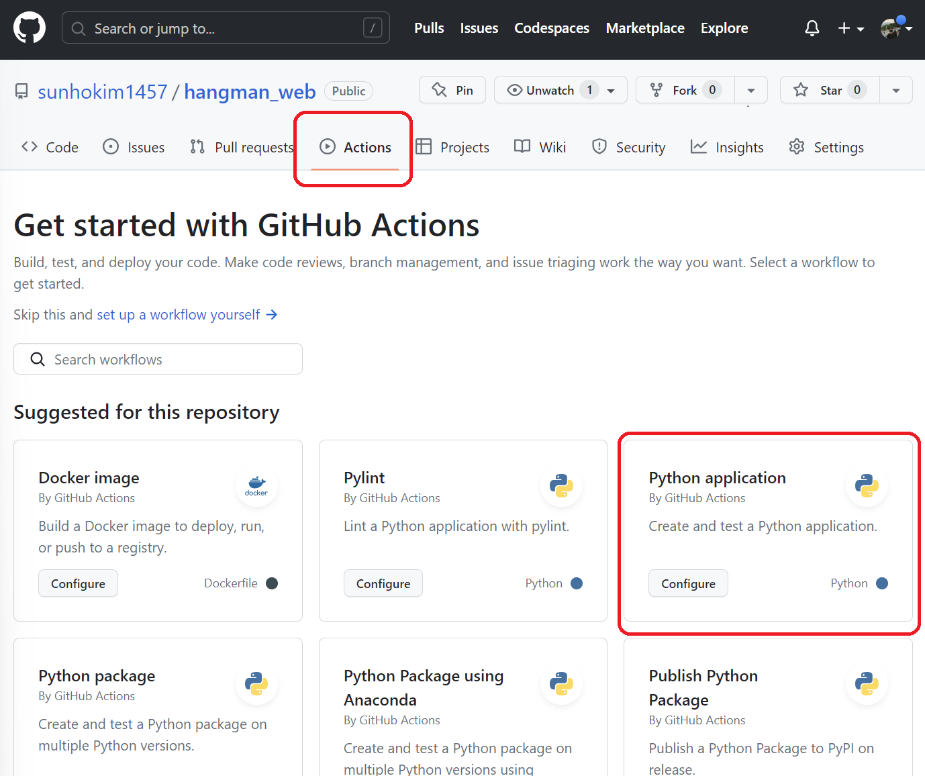Expand the Unwatch options caret
This screenshot has width=925, height=776.
pos(611,91)
